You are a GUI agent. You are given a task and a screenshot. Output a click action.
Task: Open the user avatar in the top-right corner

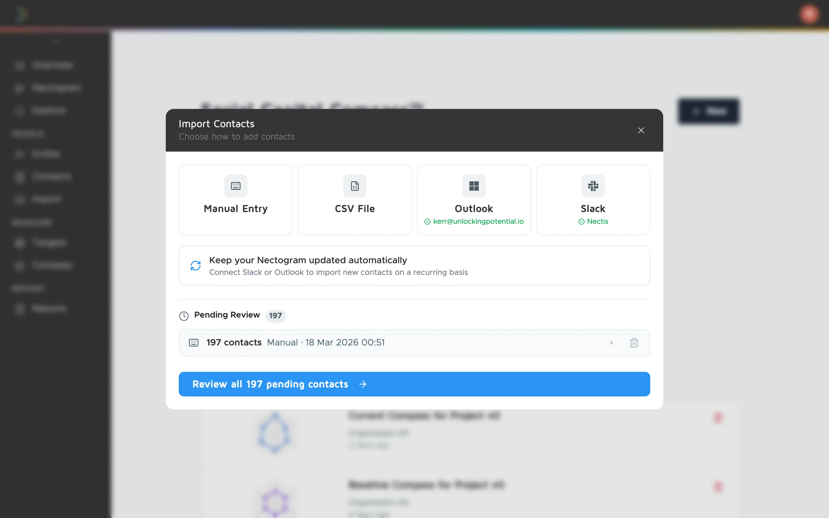pos(809,14)
